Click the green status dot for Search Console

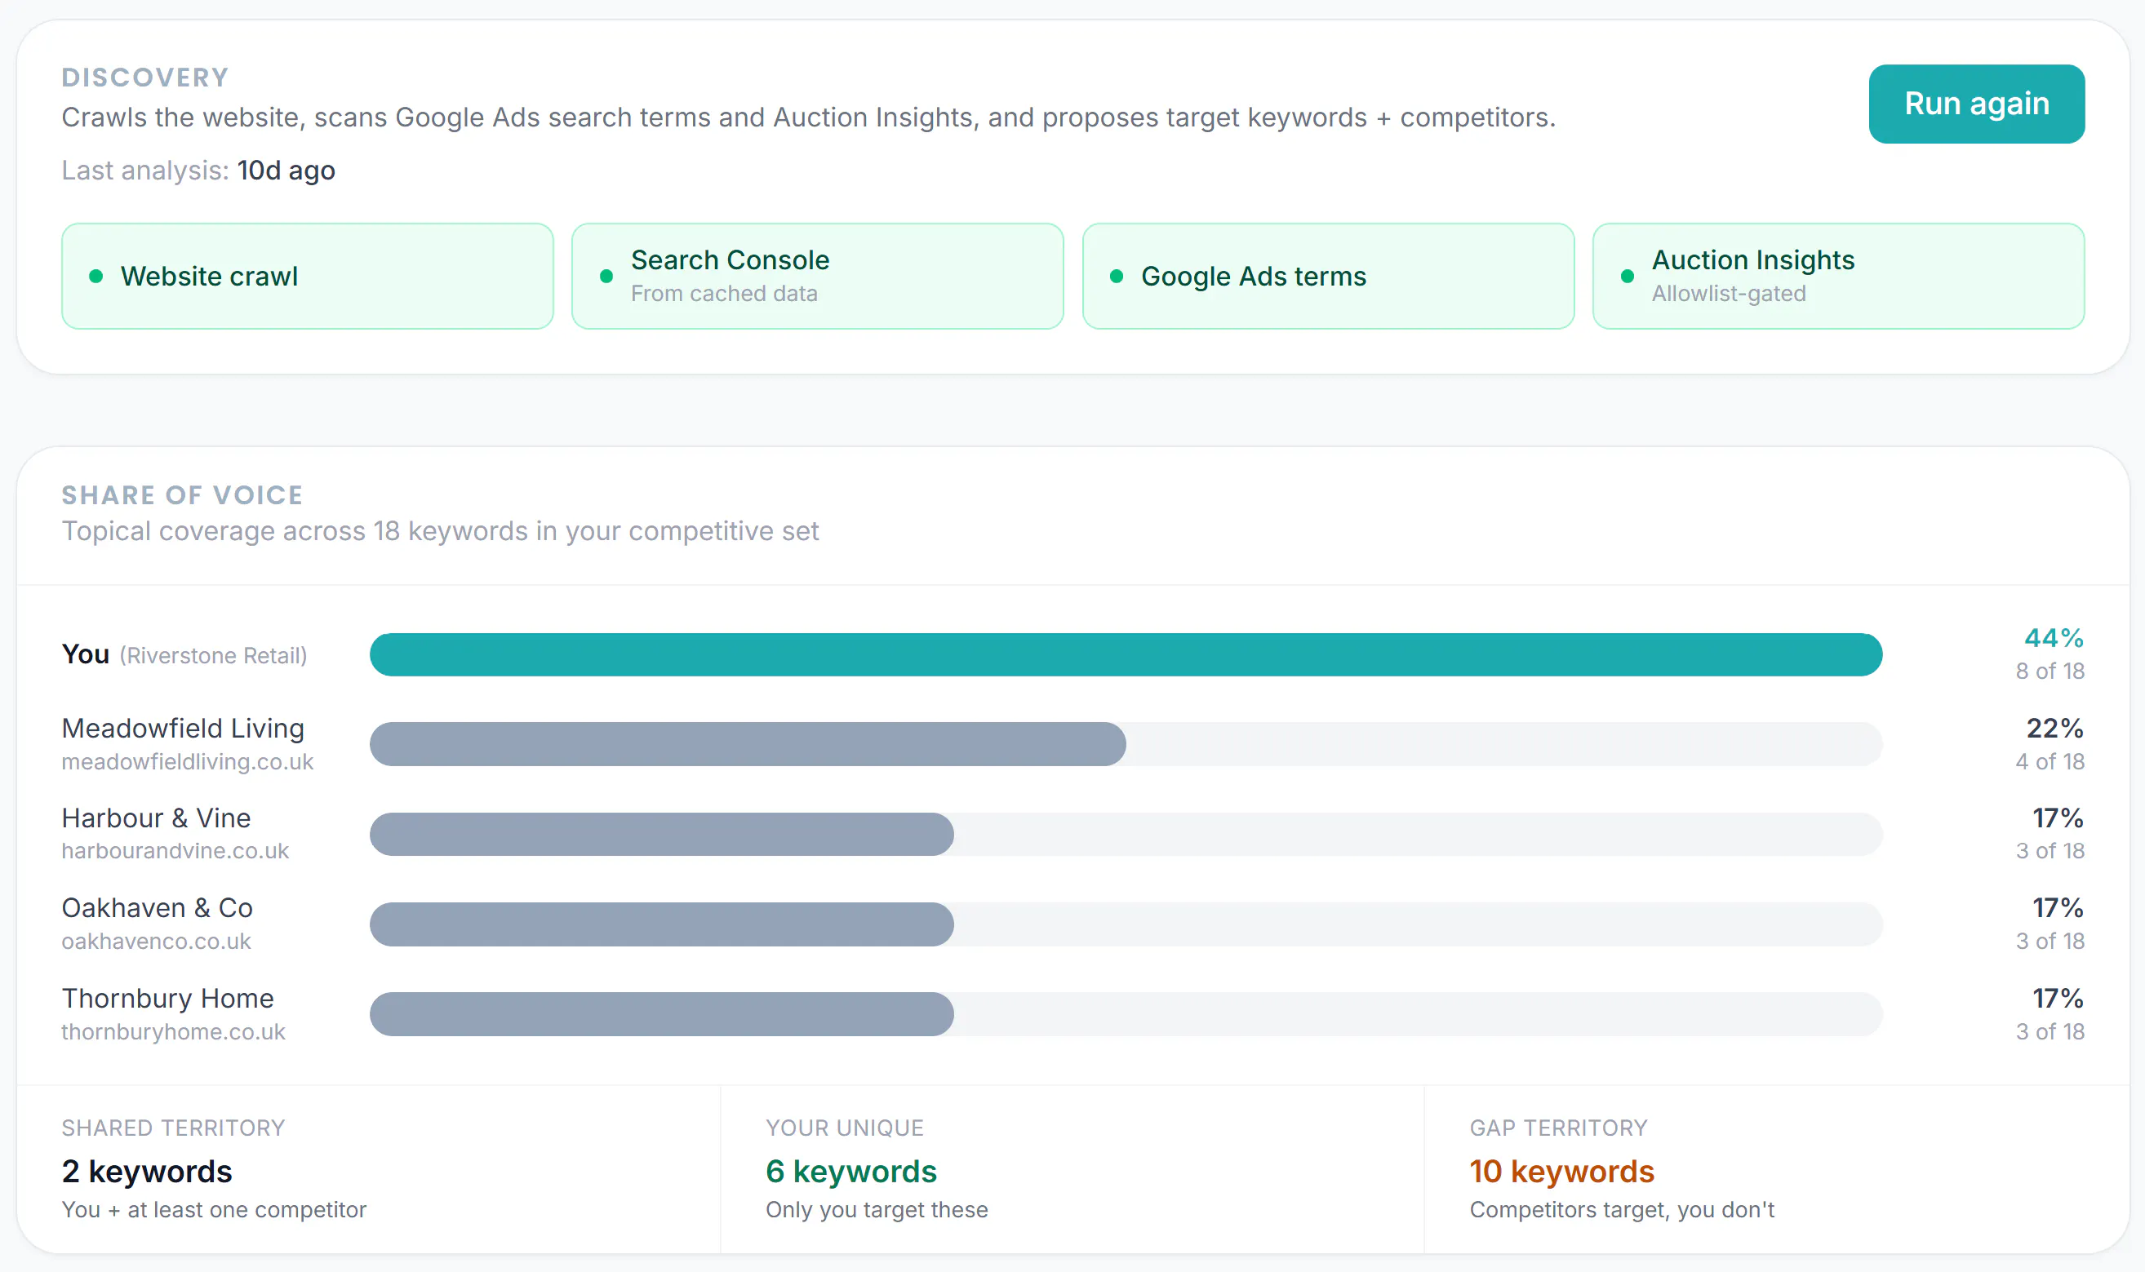[x=606, y=276]
